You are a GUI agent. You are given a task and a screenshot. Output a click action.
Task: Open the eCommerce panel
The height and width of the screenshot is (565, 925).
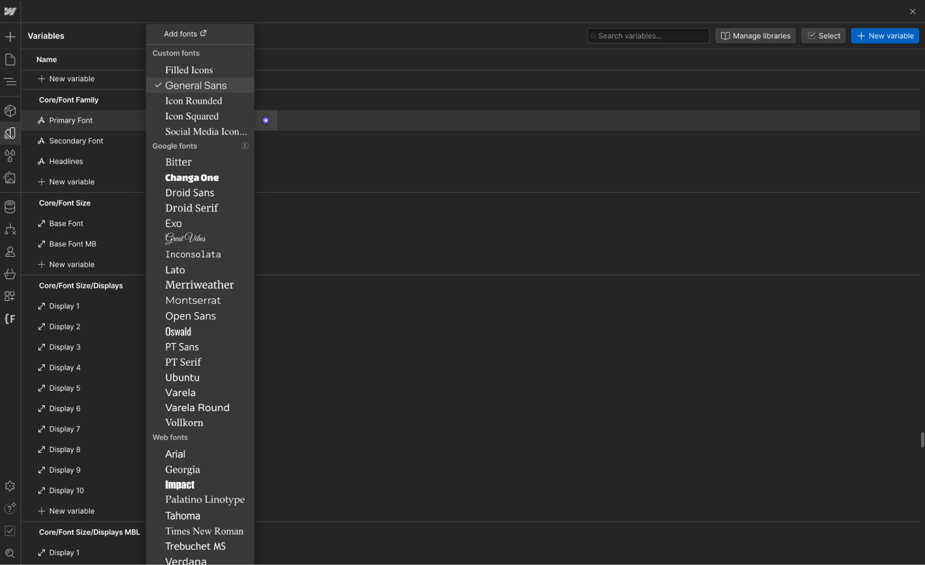[x=10, y=273]
